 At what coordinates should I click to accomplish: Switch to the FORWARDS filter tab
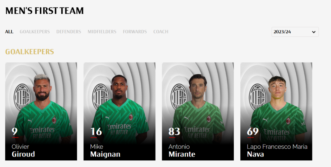click(x=135, y=32)
